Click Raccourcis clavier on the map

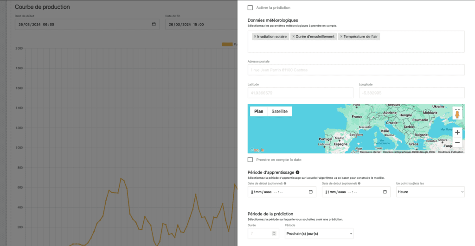370,152
